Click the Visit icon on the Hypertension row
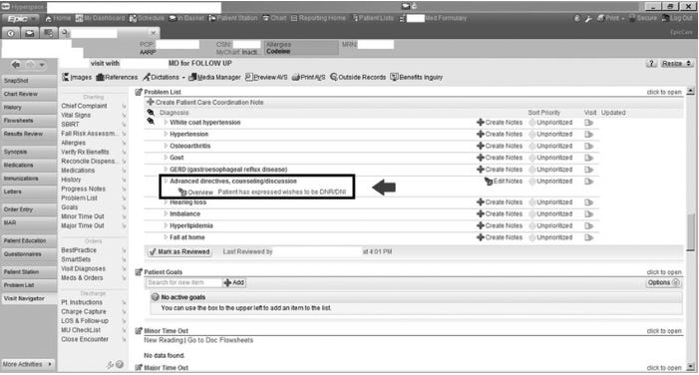Screen dimensions: 699x375 [589, 135]
